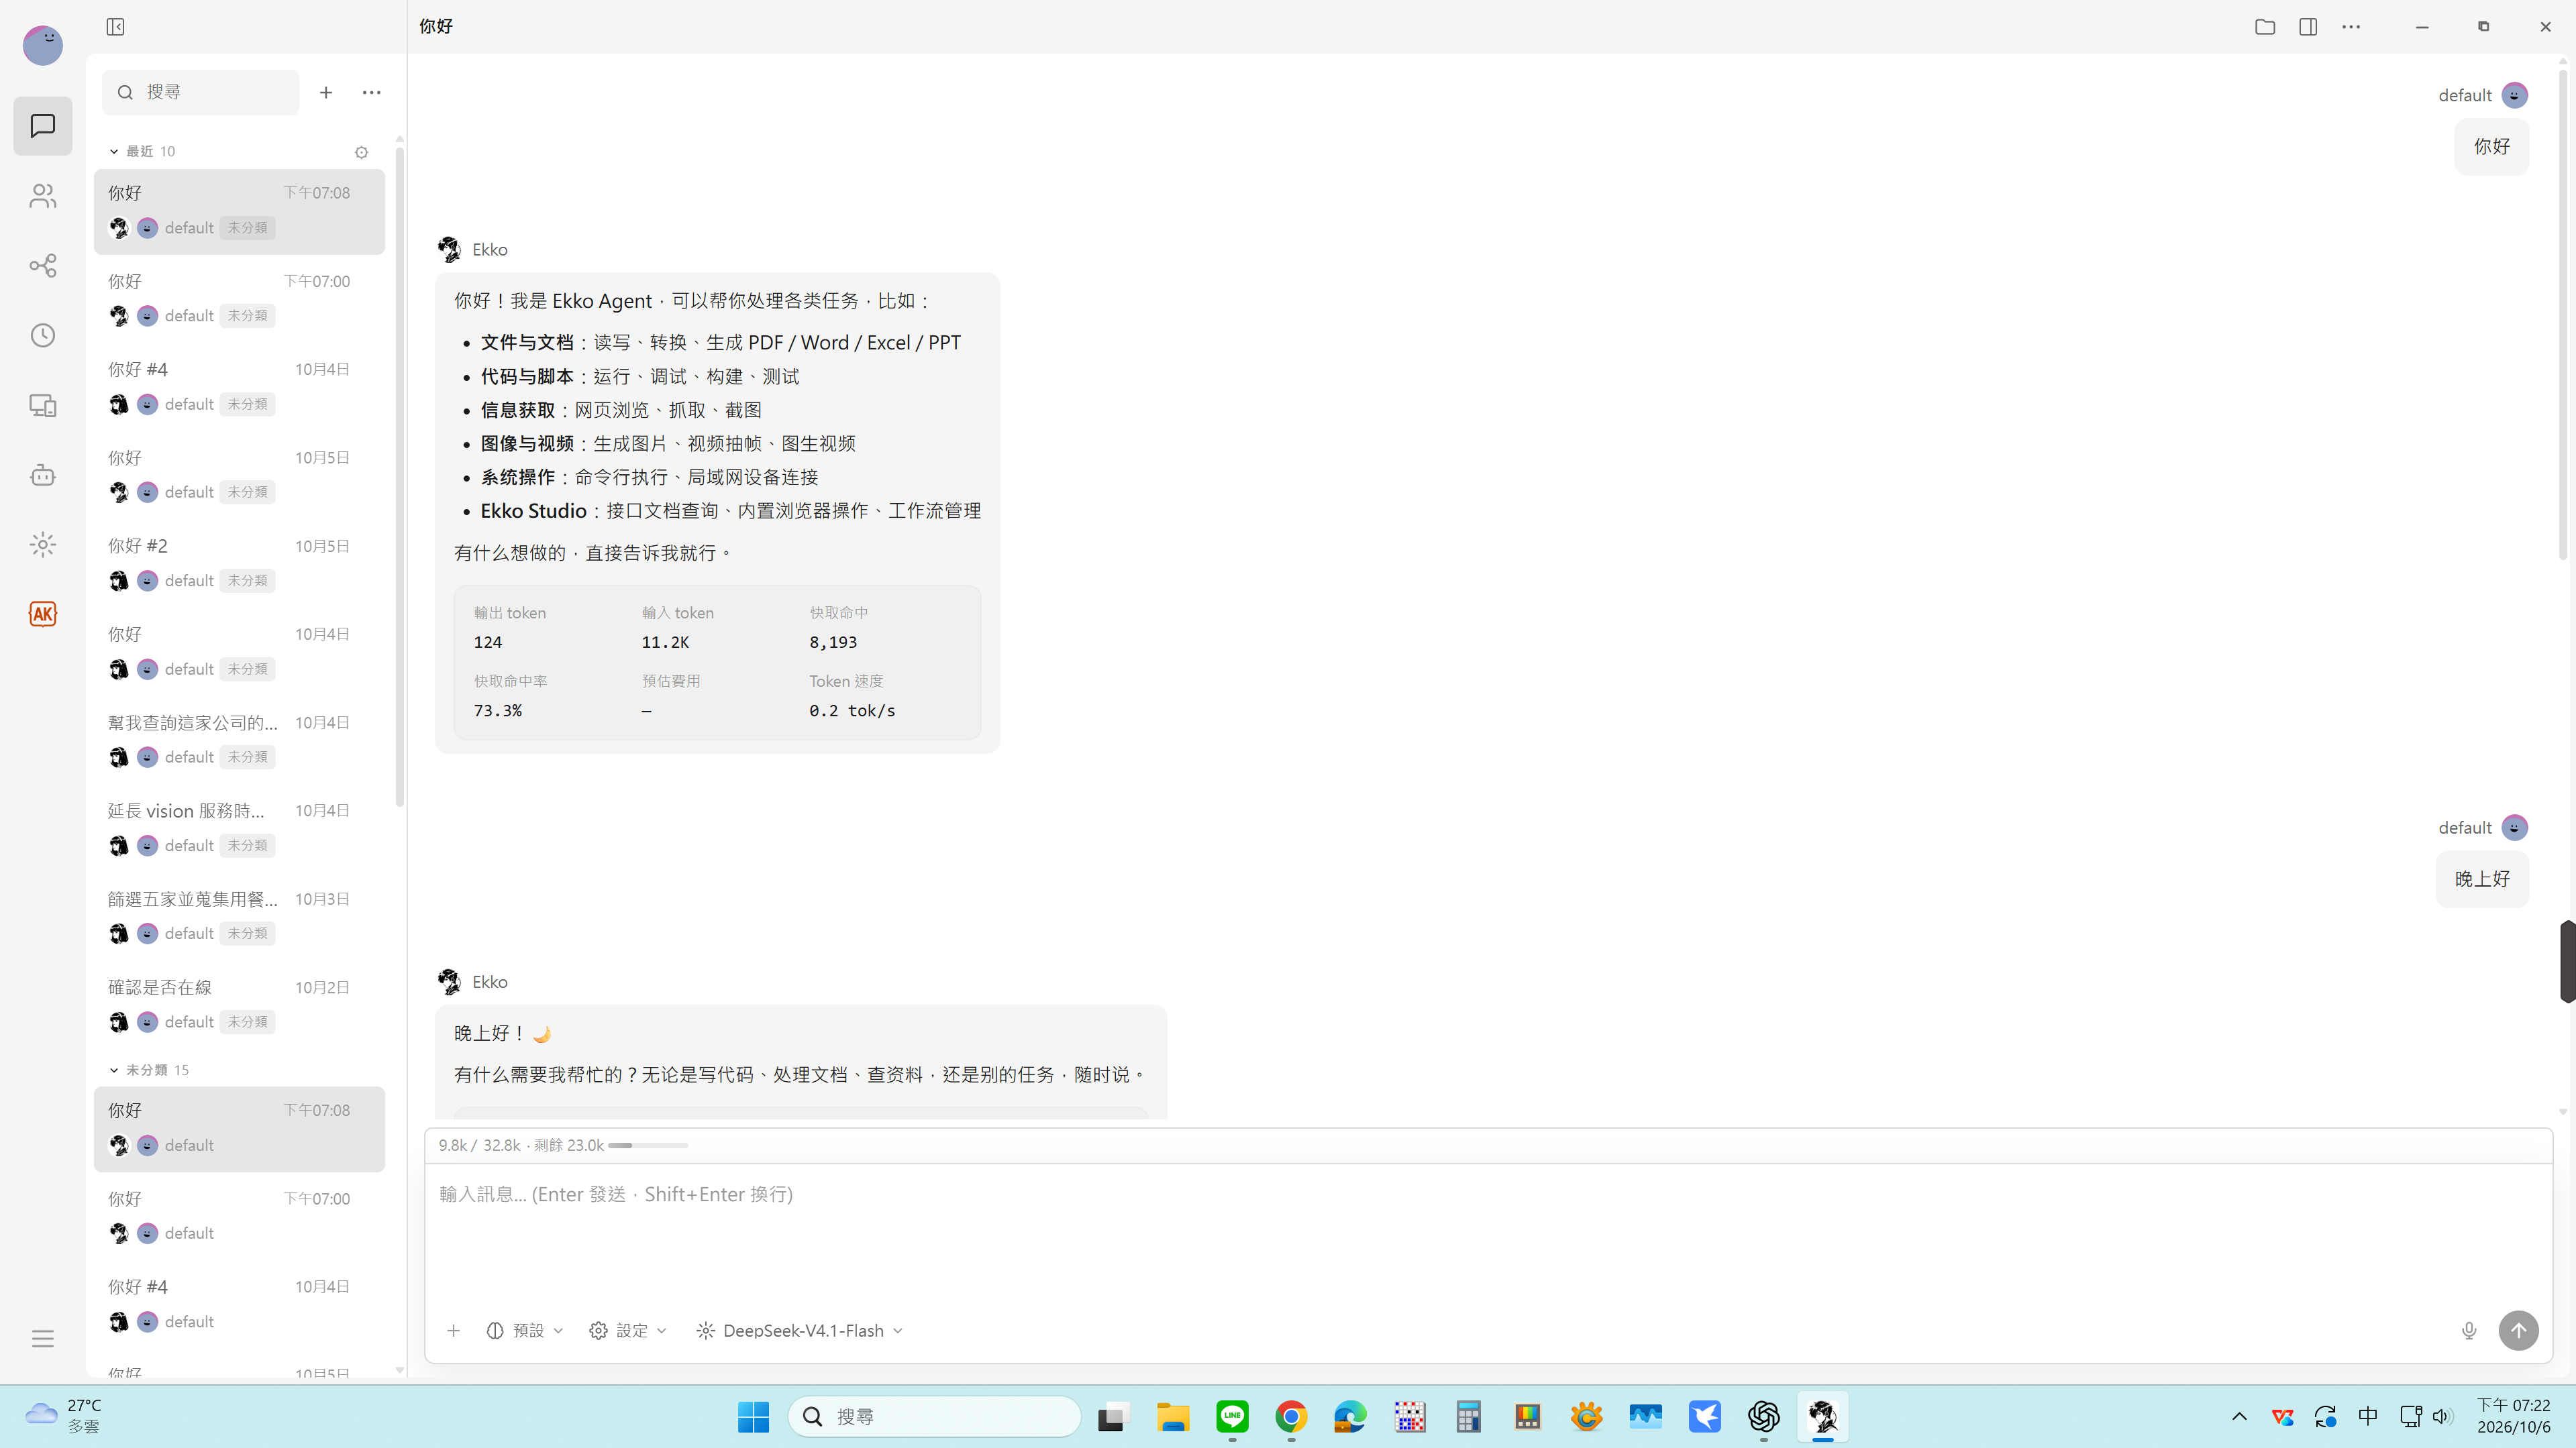Screen dimensions: 2576x1448
Task: Start voice input with microphone icon
Action: pyautogui.click(x=2469, y=1331)
